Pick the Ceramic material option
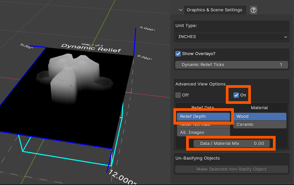This screenshot has height=185, width=294. pyautogui.click(x=260, y=125)
